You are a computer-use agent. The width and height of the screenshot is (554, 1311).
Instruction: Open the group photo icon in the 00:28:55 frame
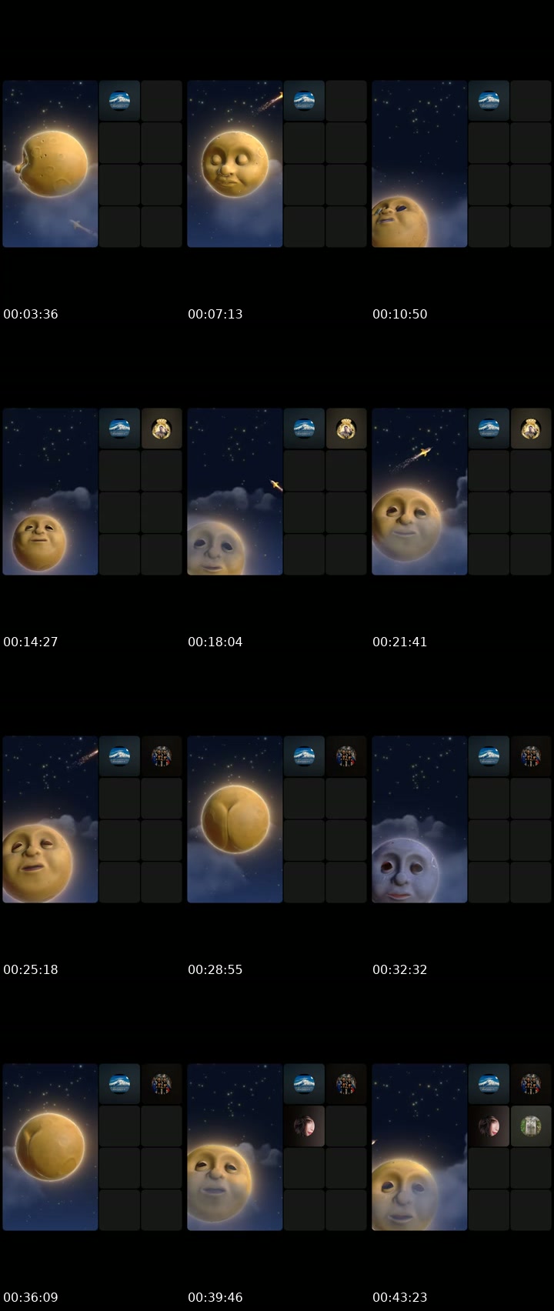(x=346, y=756)
